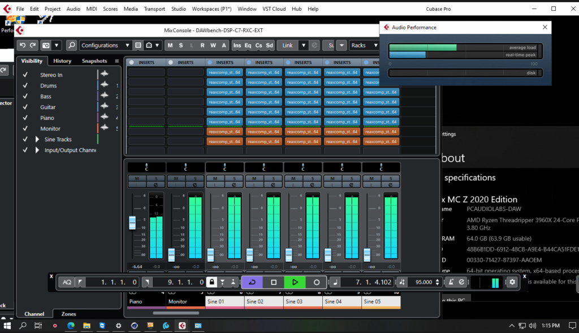Open the Studio menu

click(179, 9)
